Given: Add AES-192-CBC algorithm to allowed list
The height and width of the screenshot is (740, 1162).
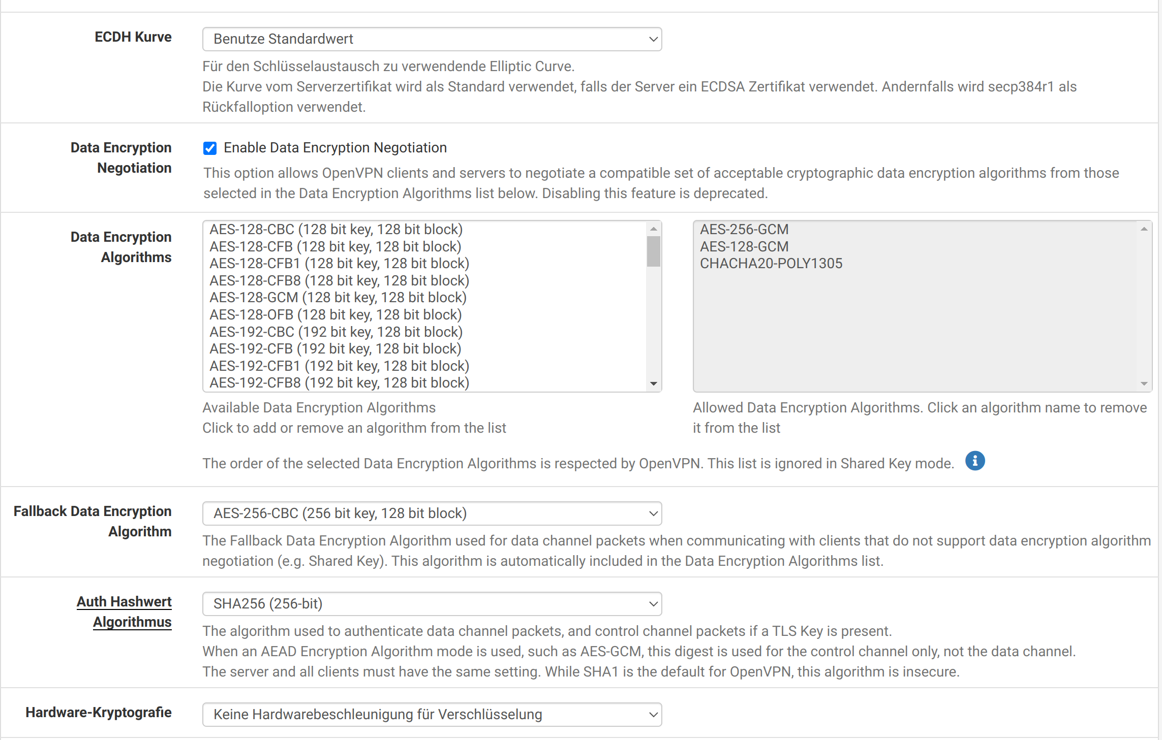Looking at the screenshot, I should (335, 332).
